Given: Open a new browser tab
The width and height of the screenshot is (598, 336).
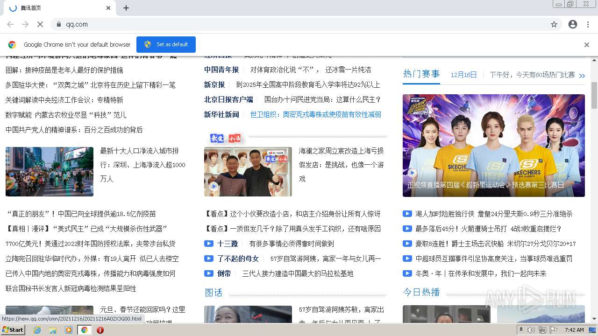Looking at the screenshot, I should tap(126, 8).
